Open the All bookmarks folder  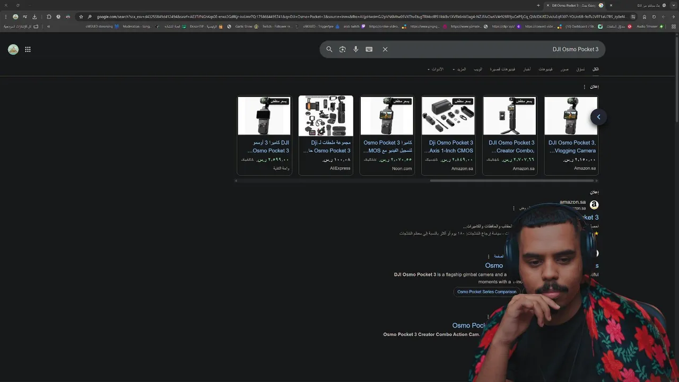[x=21, y=26]
